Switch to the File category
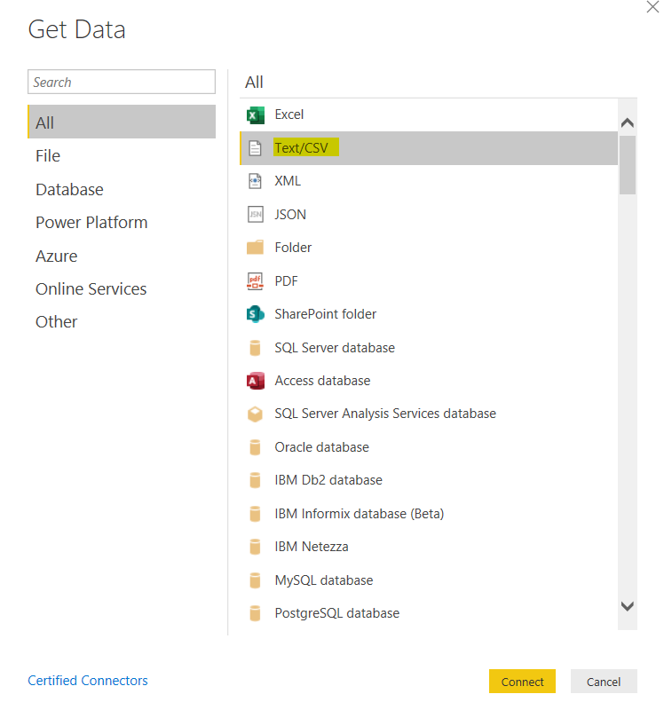The width and height of the screenshot is (664, 702). 48,156
